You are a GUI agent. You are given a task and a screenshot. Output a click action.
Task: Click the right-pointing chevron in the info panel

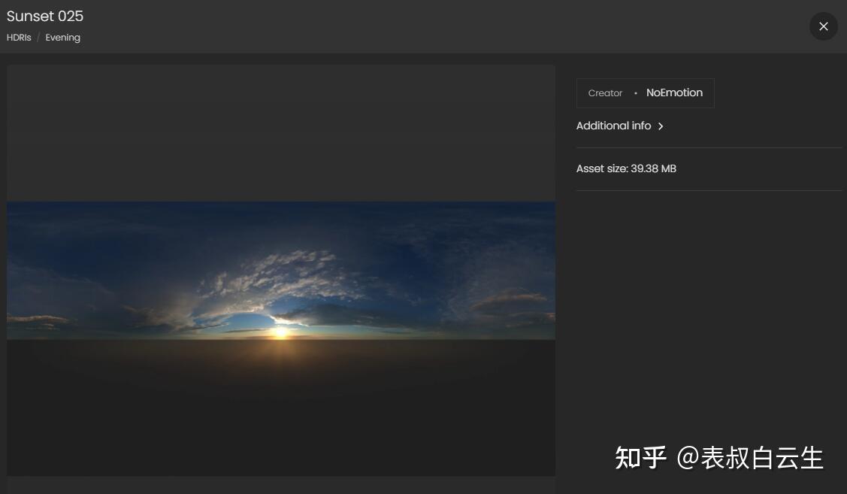(661, 126)
